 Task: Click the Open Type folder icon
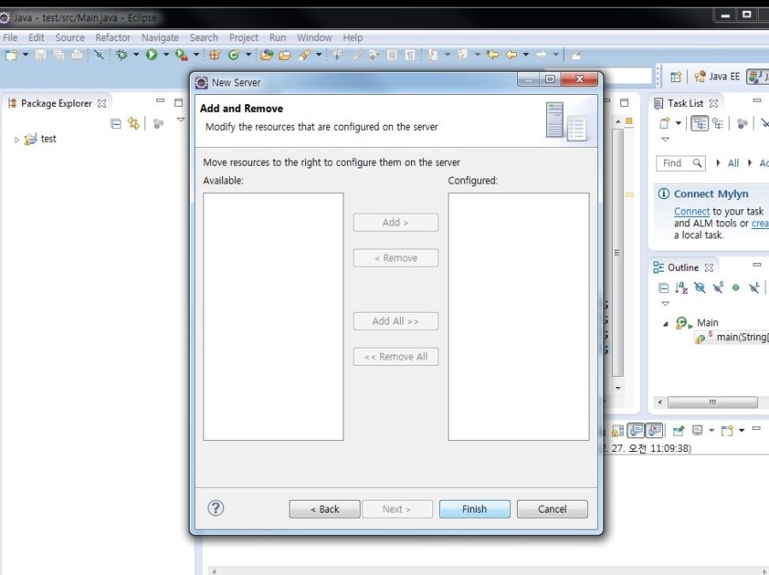[267, 55]
